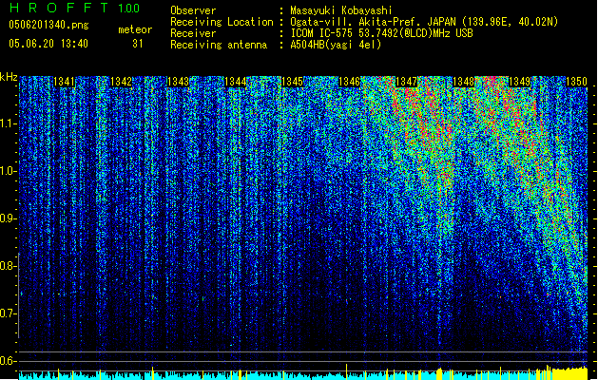The image size is (598, 380).
Task: Click time marker 1341
Action: [x=64, y=82]
